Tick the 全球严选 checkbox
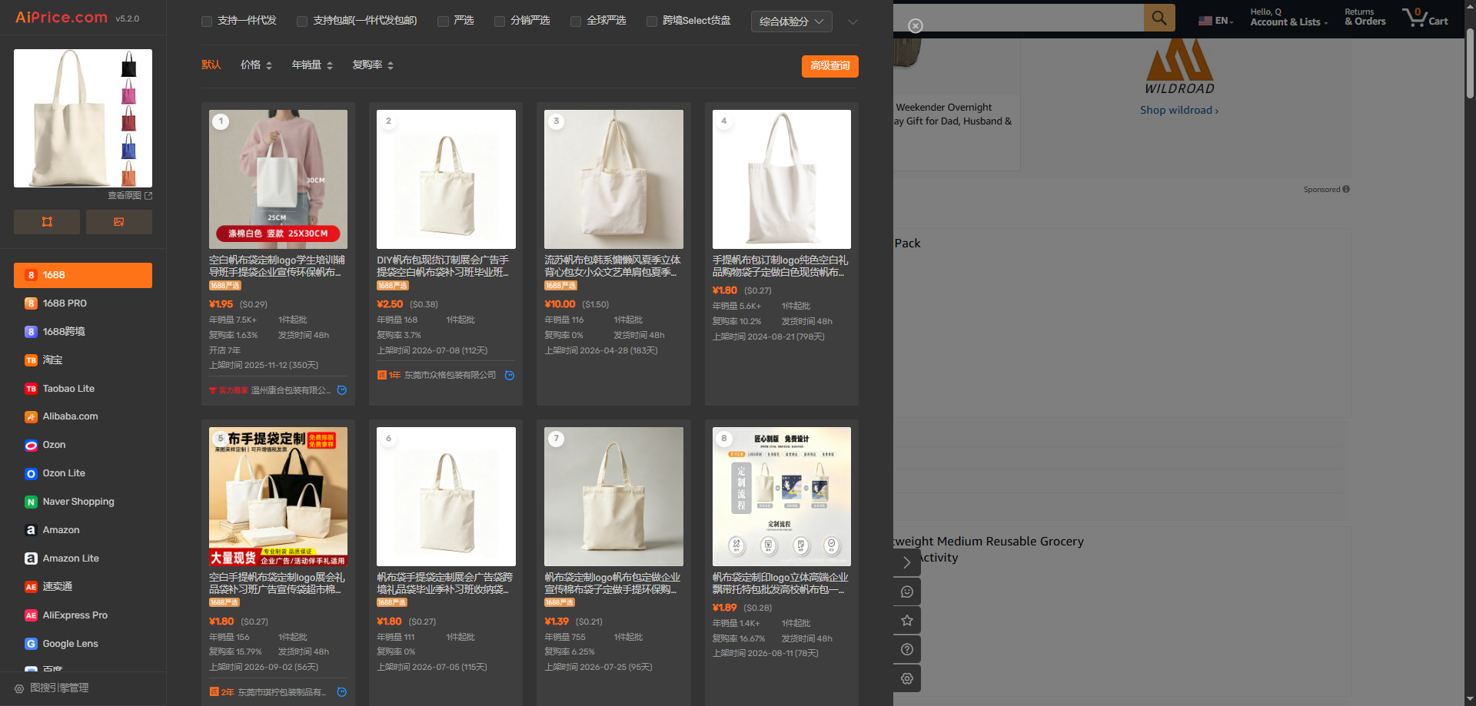 coord(576,22)
